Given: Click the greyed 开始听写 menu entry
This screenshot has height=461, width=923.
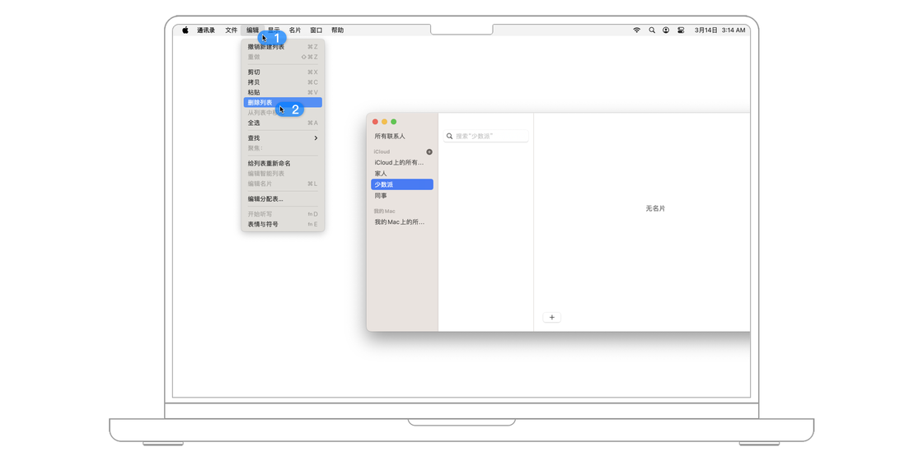Looking at the screenshot, I should point(283,214).
